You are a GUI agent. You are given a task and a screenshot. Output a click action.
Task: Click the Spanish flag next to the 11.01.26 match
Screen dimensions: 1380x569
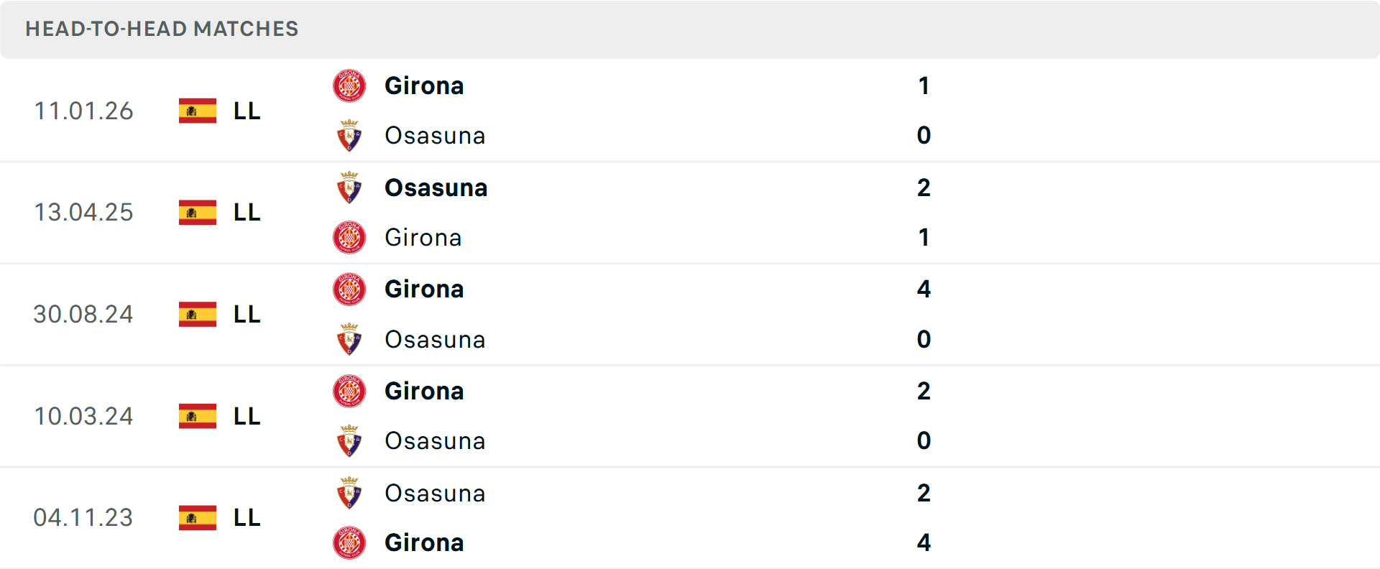[197, 111]
